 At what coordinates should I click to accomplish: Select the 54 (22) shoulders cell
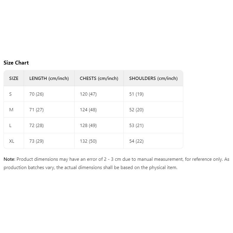tap(136, 141)
